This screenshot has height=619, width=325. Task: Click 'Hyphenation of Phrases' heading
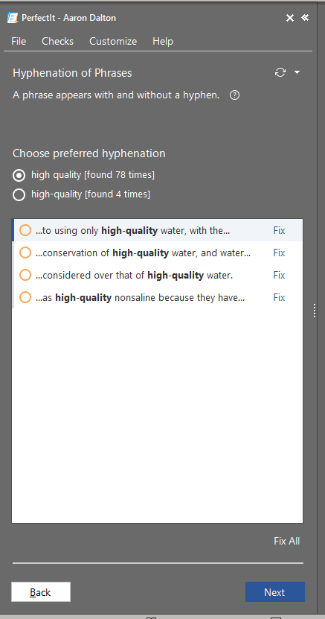tap(72, 73)
